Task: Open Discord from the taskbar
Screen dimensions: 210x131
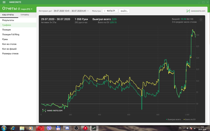Action: (x=67, y=128)
